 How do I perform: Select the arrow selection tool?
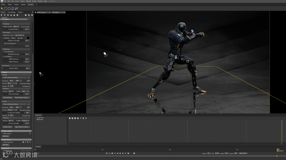pos(2,9)
